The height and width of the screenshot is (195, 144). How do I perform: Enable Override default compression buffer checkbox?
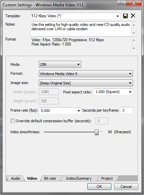pyautogui.click(x=13, y=121)
